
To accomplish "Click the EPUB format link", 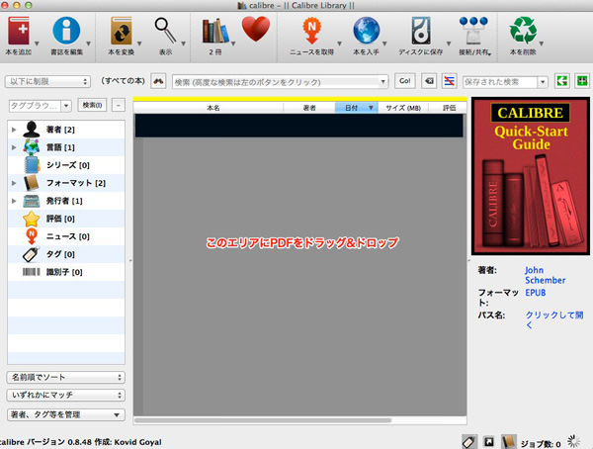I will click(x=535, y=293).
